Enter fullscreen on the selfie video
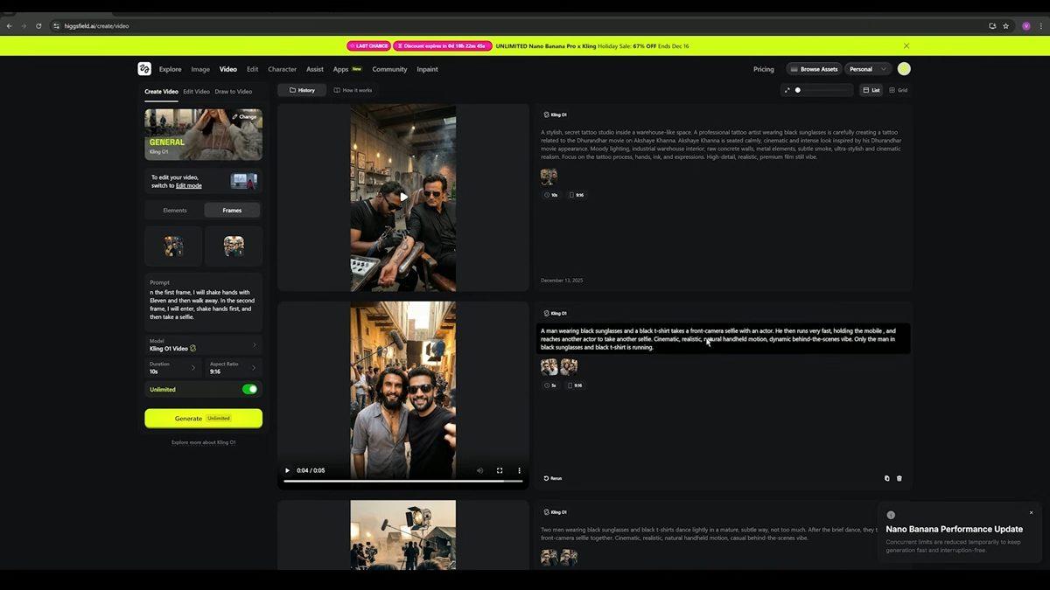 (x=500, y=470)
